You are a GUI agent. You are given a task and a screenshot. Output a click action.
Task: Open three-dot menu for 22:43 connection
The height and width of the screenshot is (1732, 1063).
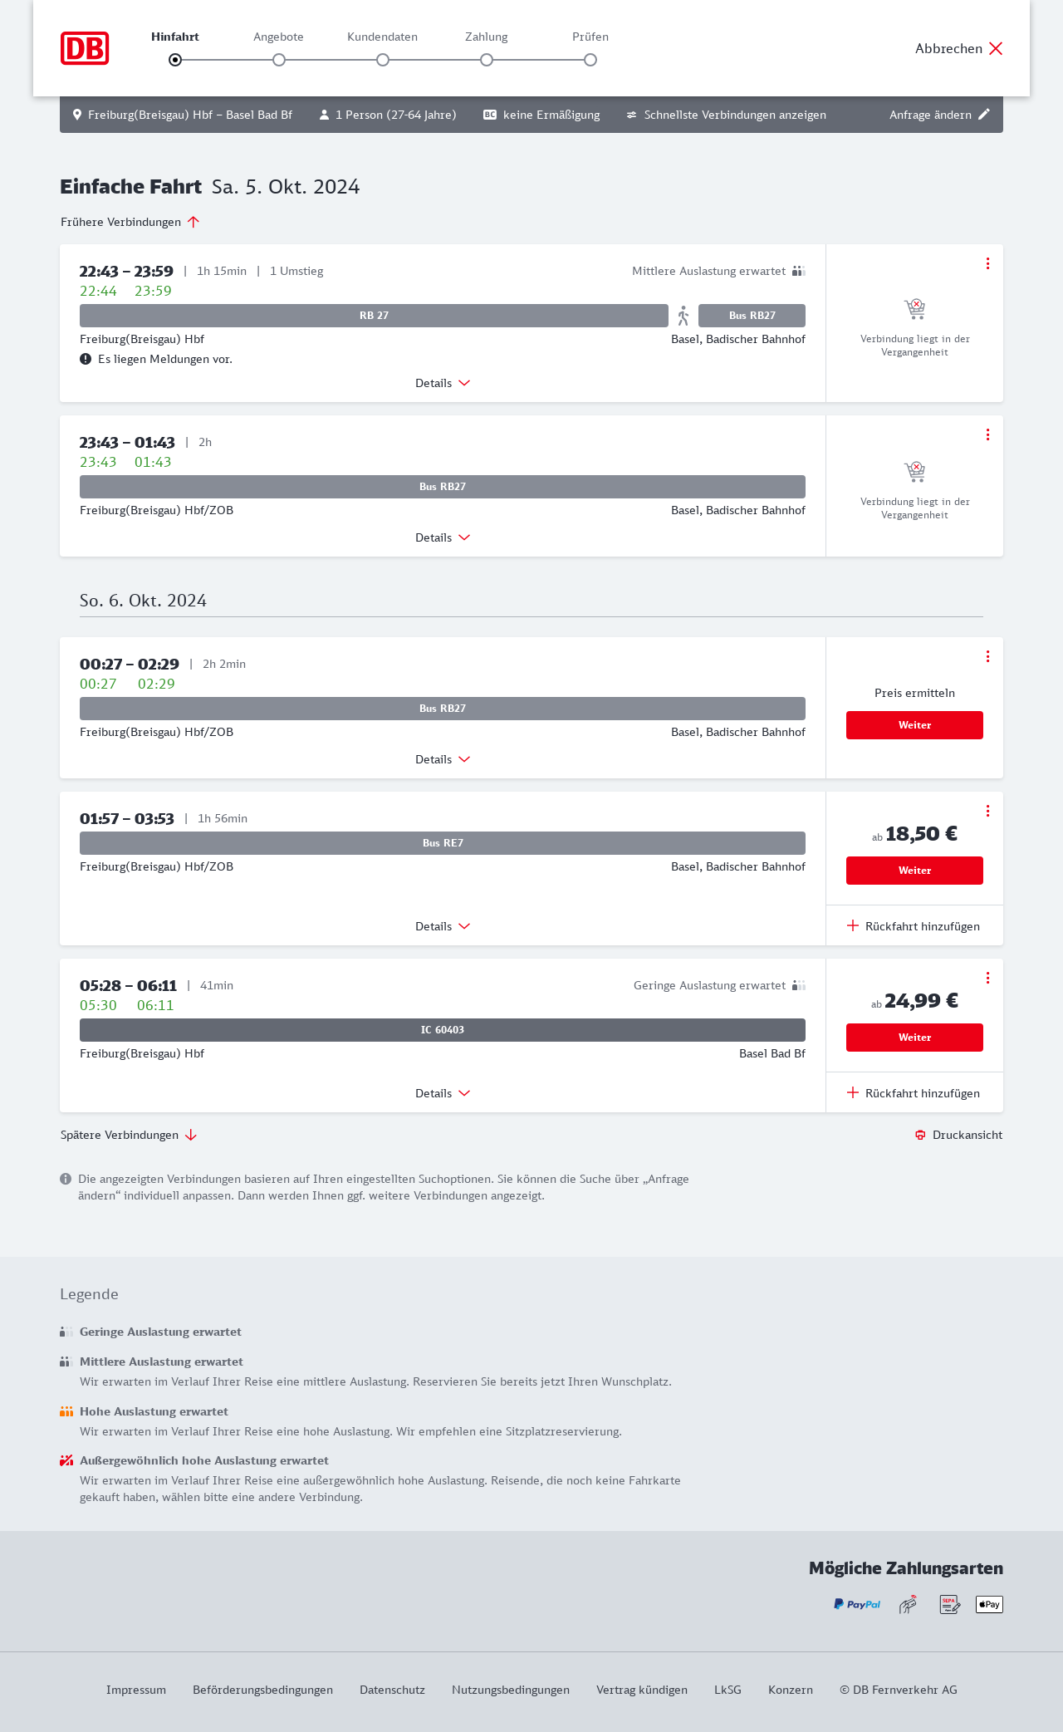(x=987, y=263)
